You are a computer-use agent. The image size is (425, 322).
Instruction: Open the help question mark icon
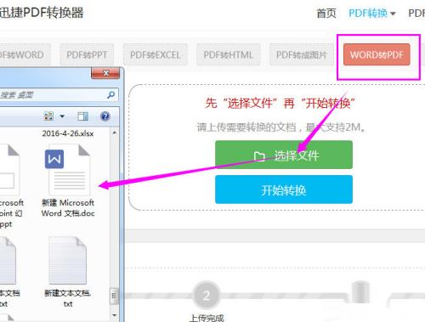(105, 116)
